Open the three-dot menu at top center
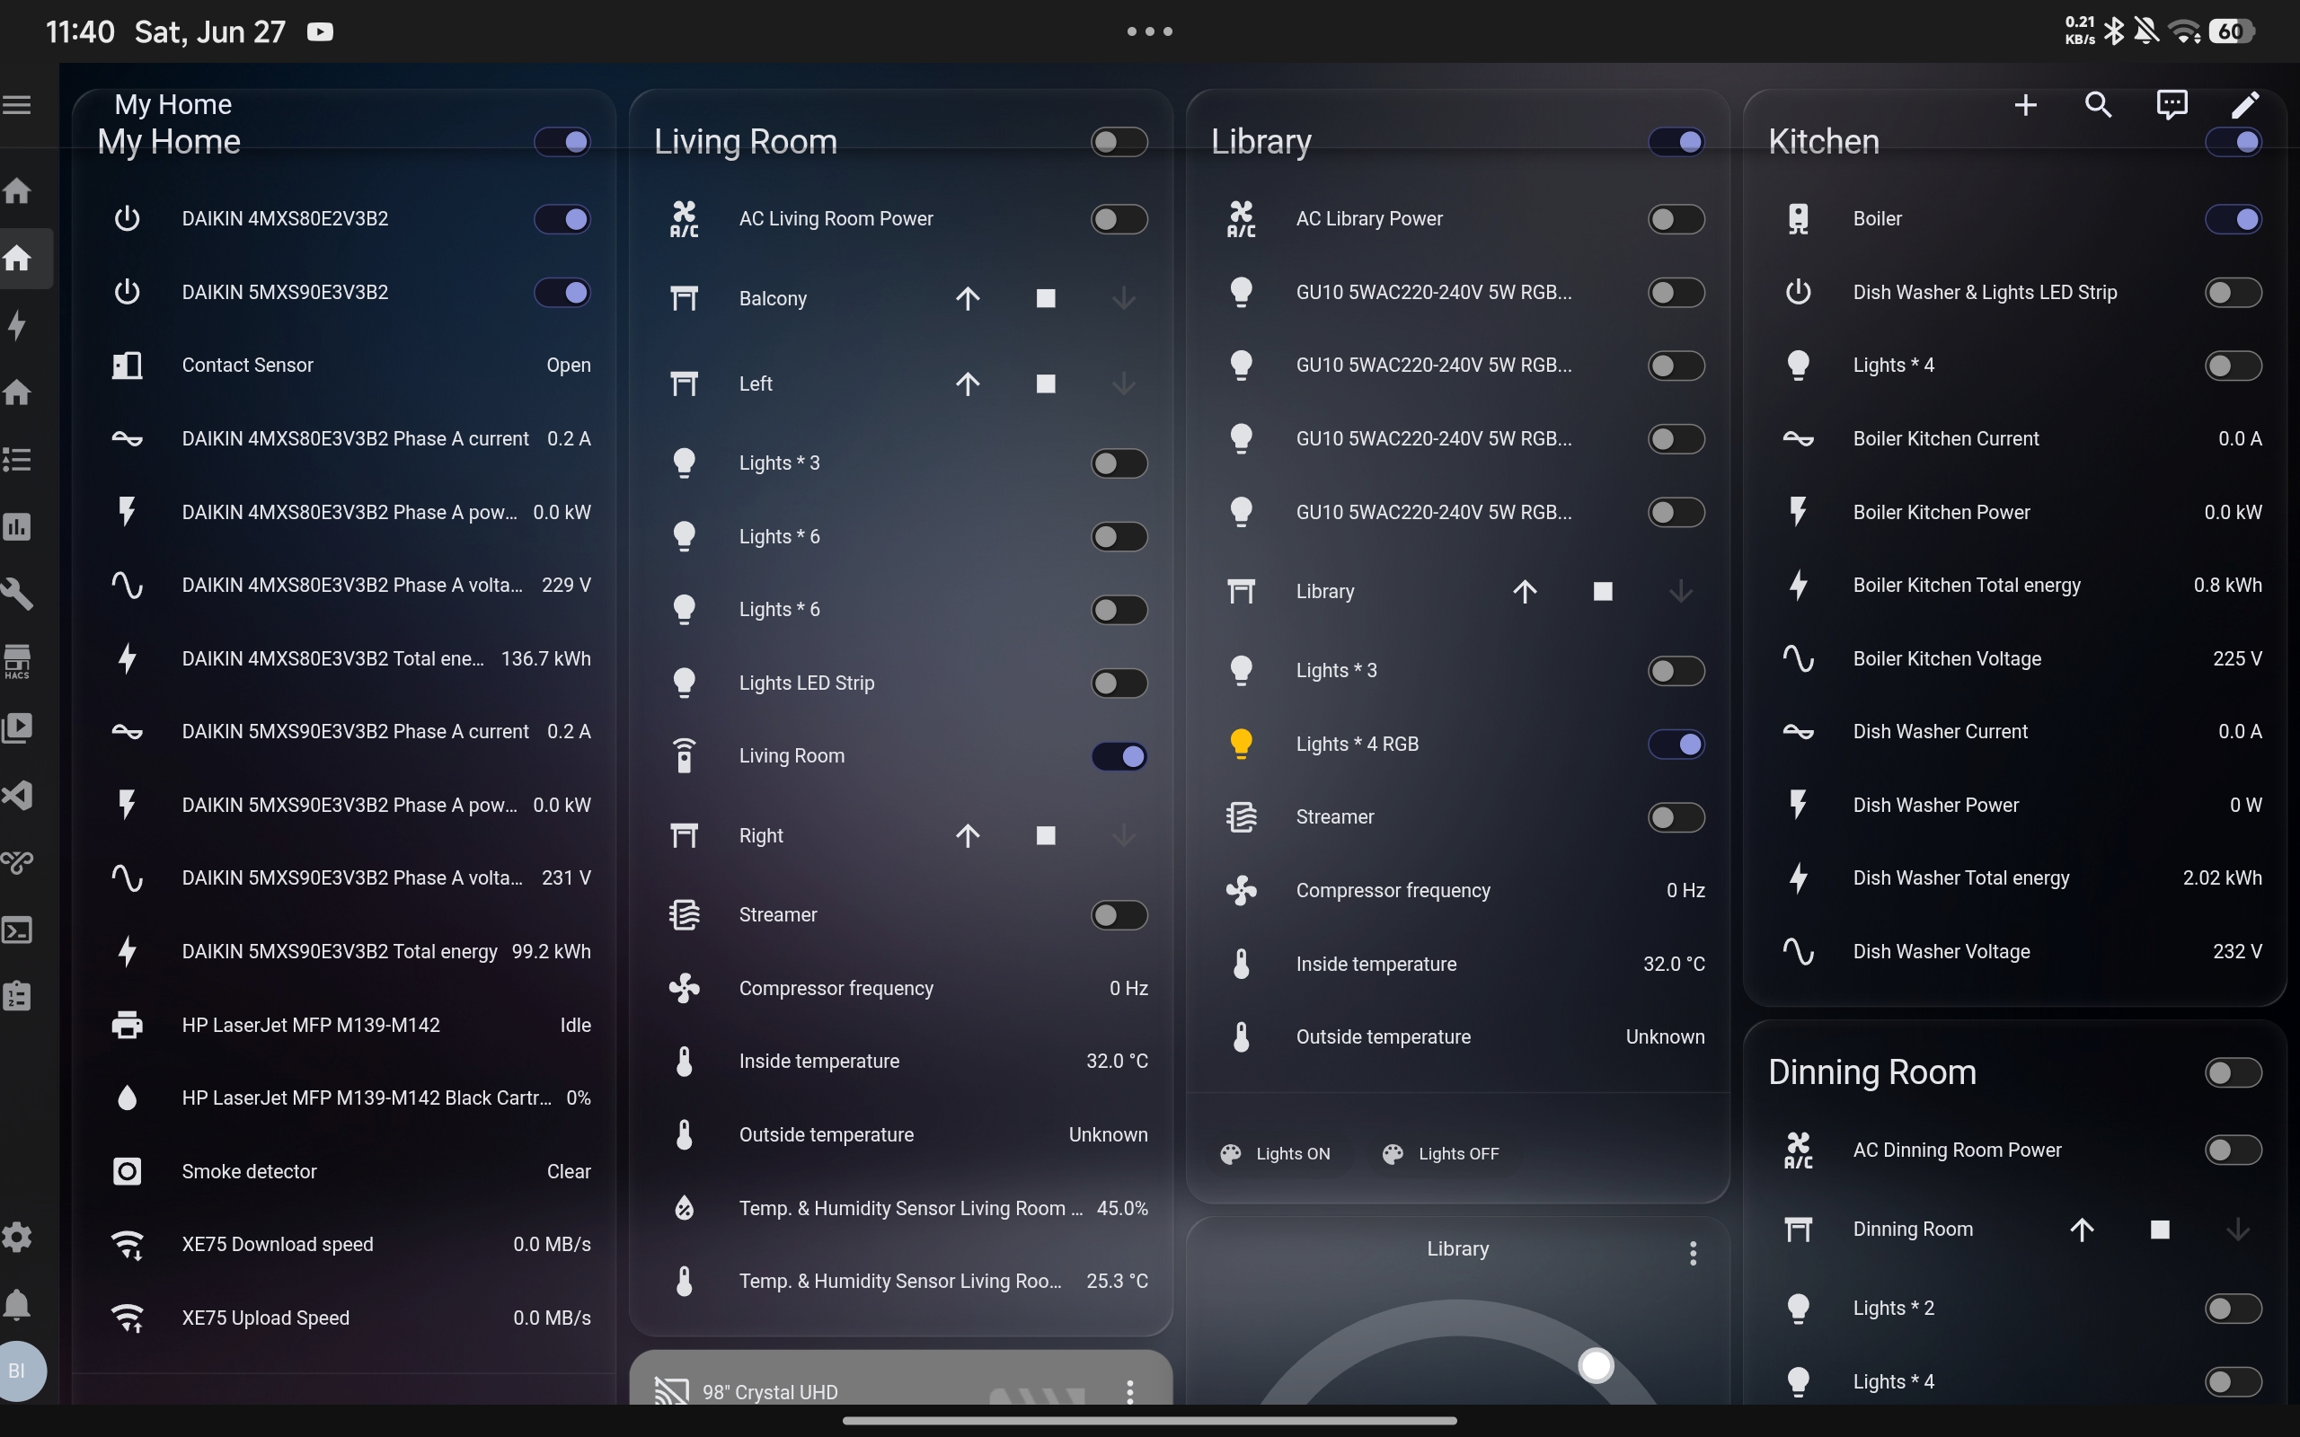The height and width of the screenshot is (1437, 2300). coord(1149,31)
